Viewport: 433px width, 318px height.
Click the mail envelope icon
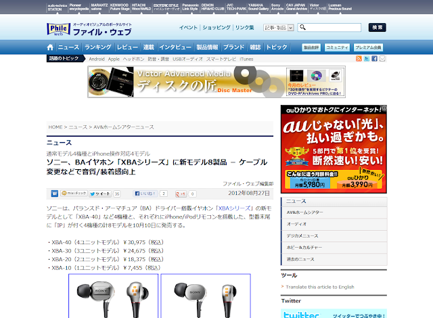click(382, 58)
